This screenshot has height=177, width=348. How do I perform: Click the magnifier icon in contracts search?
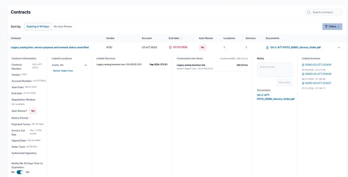(x=308, y=12)
